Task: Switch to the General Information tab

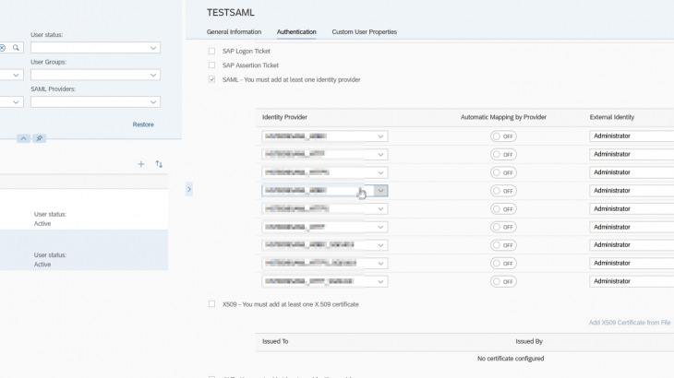Action: 234,32
